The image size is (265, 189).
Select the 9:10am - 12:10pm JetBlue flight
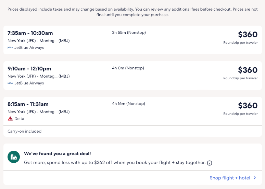(x=29, y=69)
